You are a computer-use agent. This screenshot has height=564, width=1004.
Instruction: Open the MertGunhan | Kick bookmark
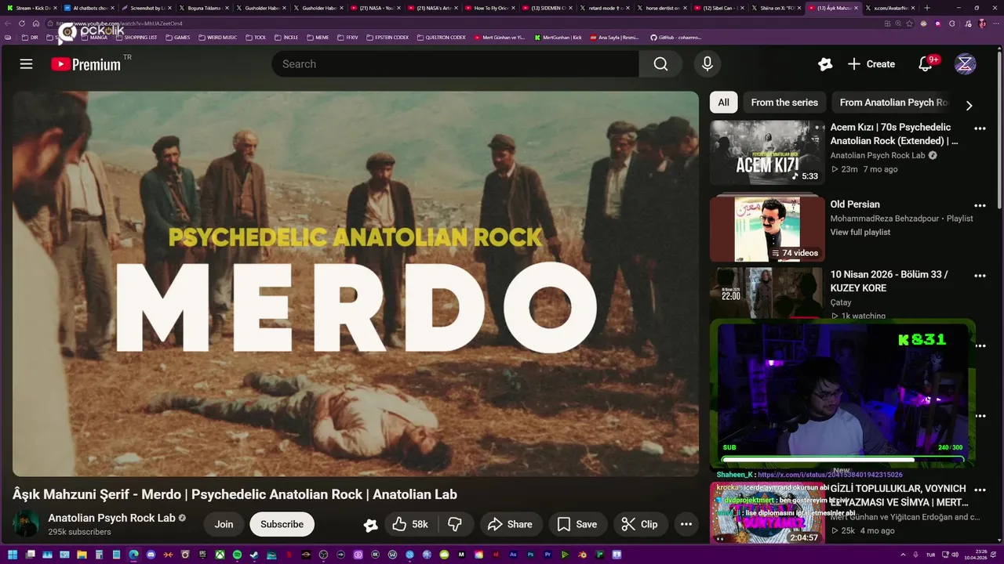(558, 38)
